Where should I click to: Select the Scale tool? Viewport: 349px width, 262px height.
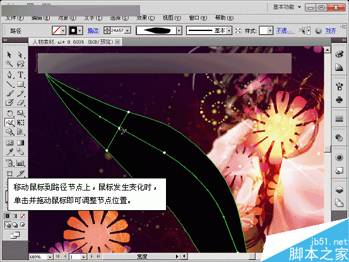(x=20, y=113)
